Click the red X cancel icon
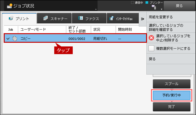The image size is (196, 115). pyautogui.click(x=151, y=38)
